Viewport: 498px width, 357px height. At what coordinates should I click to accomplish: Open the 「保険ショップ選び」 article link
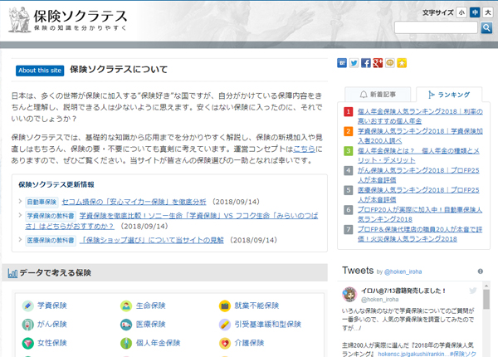pyautogui.click(x=151, y=240)
